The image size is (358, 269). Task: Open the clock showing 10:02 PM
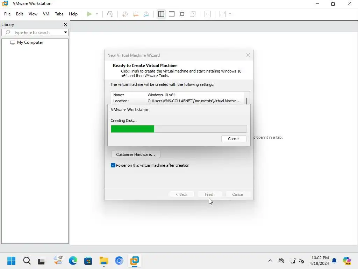click(x=319, y=261)
